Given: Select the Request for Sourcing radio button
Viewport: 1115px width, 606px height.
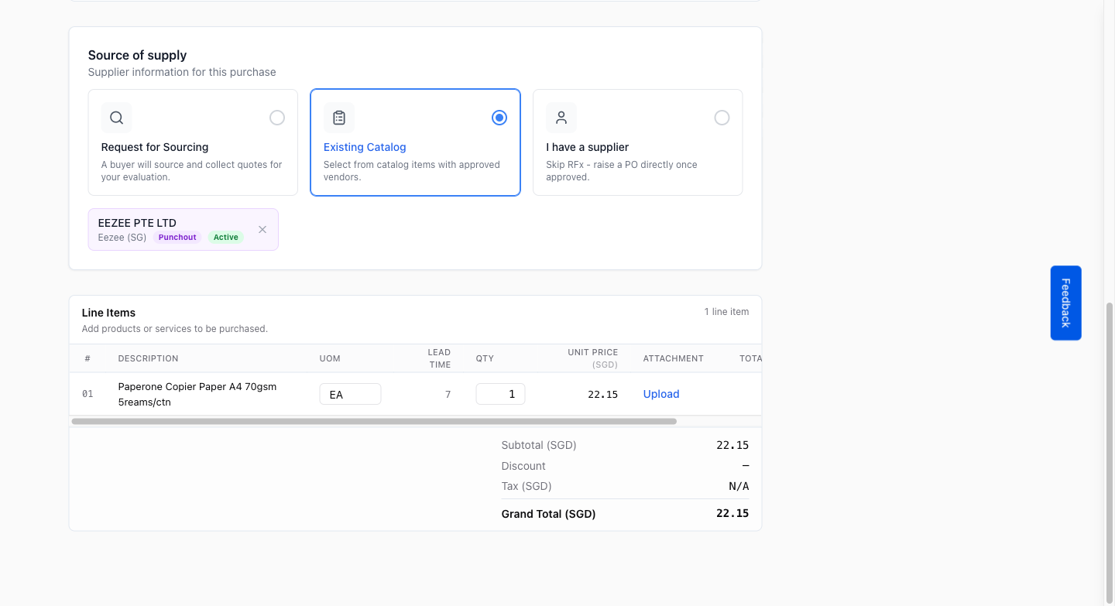Looking at the screenshot, I should (277, 118).
